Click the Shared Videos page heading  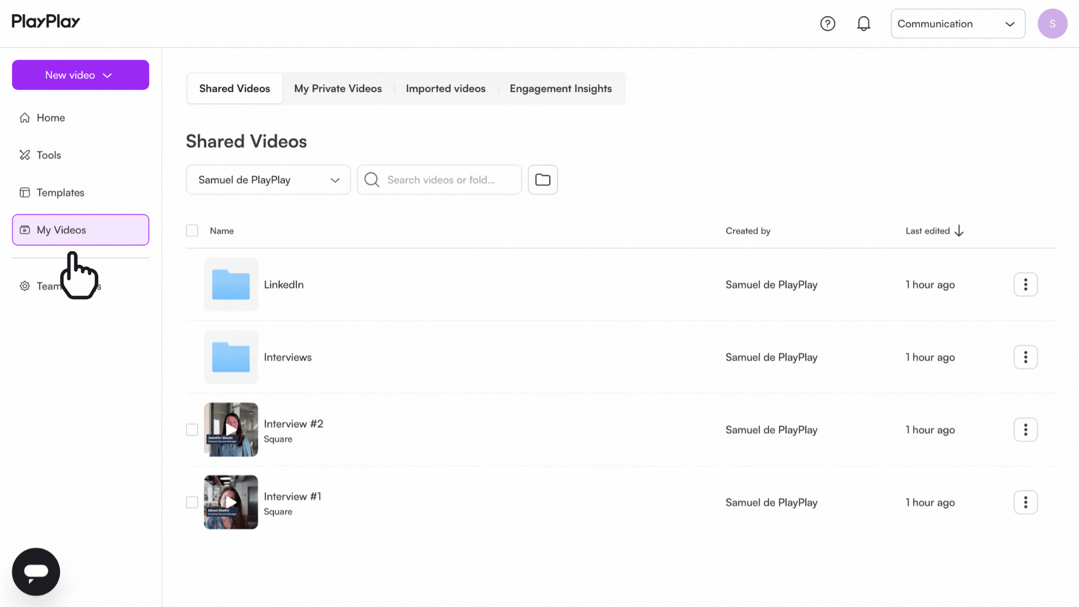click(246, 141)
